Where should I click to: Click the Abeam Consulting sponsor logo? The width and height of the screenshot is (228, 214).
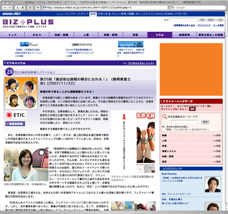pos(29,44)
